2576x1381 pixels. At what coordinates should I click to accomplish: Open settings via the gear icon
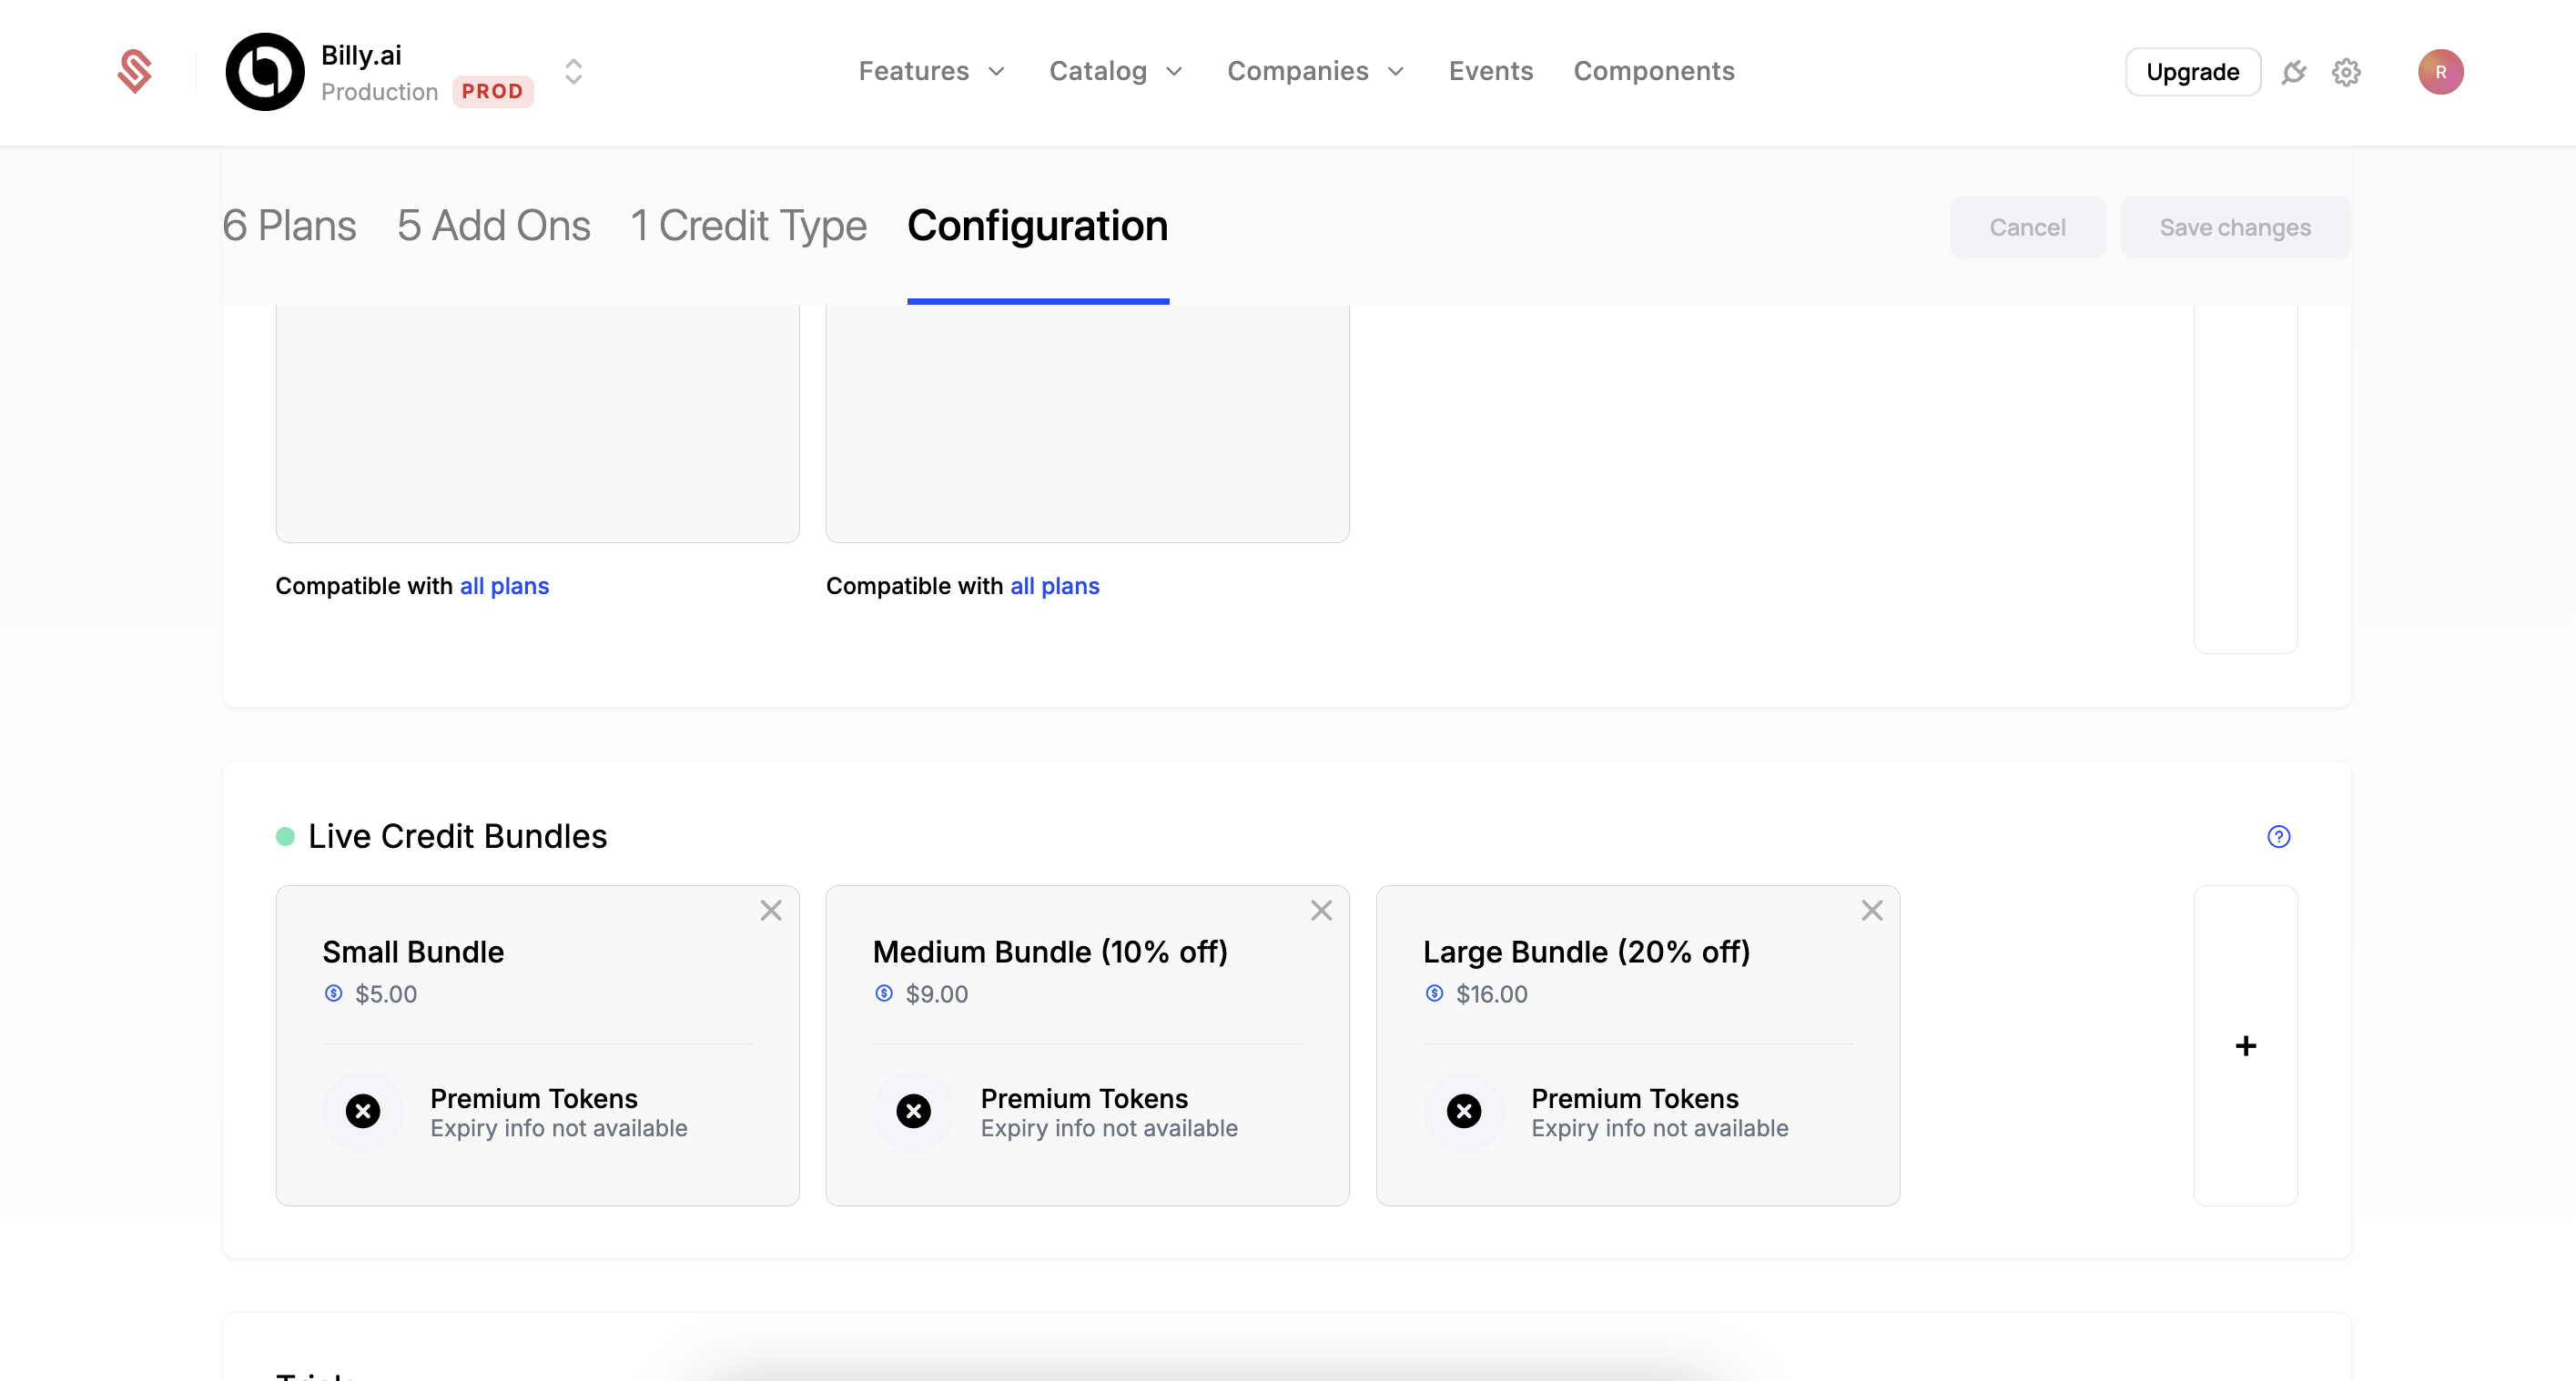(x=2346, y=72)
